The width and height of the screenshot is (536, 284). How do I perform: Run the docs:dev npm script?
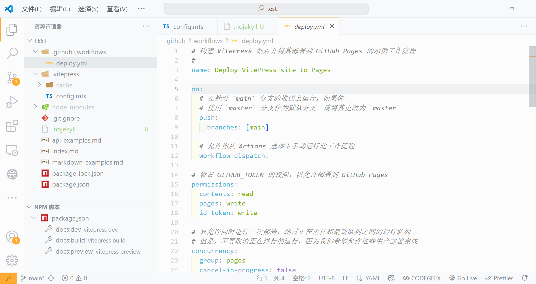[x=90, y=229]
